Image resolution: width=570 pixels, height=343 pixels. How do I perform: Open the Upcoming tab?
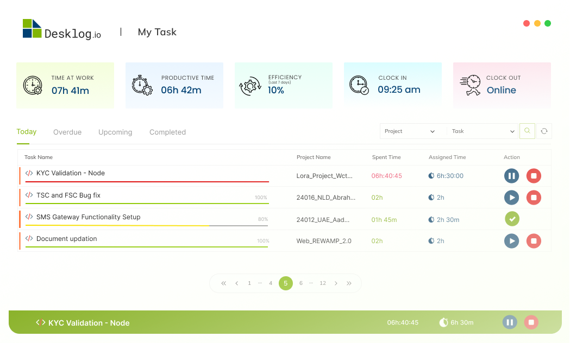pyautogui.click(x=115, y=132)
